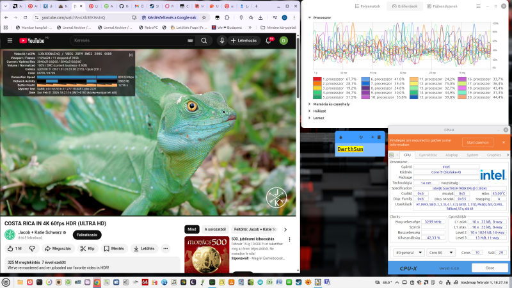This screenshot has width=512, height=288.
Task: Open the terminal icon in the taskbar
Action: 39,282
